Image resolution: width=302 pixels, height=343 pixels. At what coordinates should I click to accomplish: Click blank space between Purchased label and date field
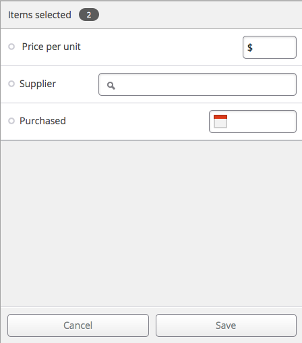[x=138, y=122]
